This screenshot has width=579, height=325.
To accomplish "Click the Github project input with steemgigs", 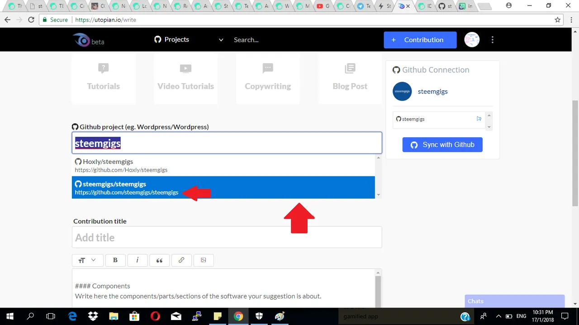I will click(227, 143).
